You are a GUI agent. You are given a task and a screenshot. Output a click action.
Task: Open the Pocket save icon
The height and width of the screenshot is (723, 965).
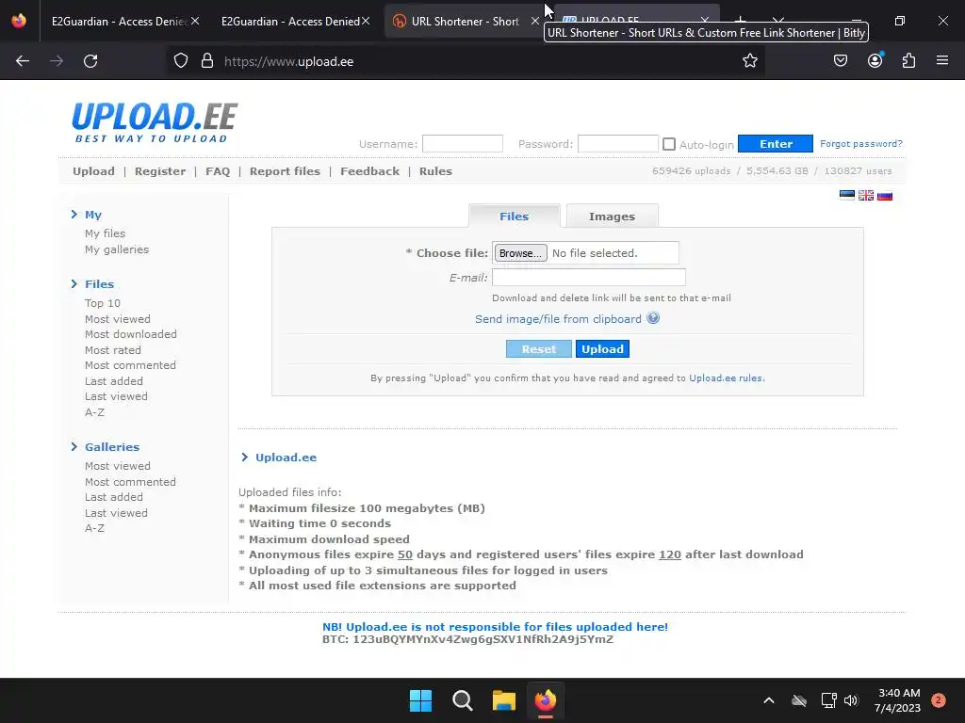(x=841, y=61)
